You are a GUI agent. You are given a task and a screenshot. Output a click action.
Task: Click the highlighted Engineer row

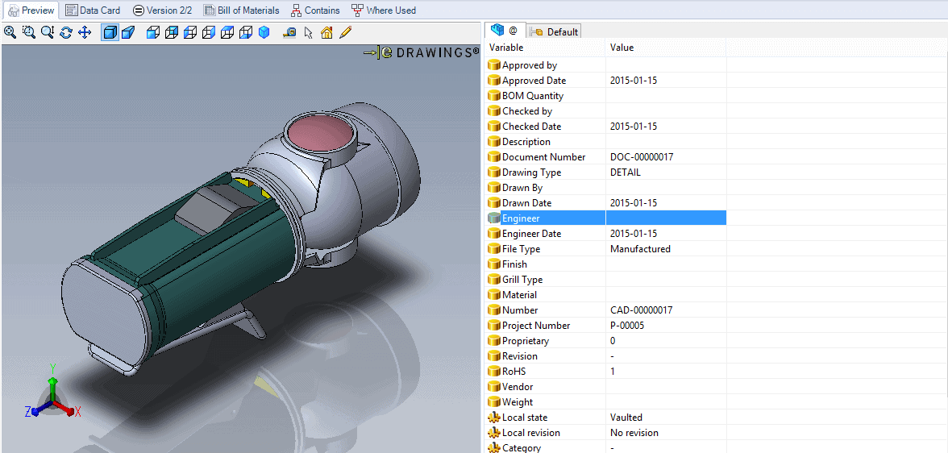605,218
